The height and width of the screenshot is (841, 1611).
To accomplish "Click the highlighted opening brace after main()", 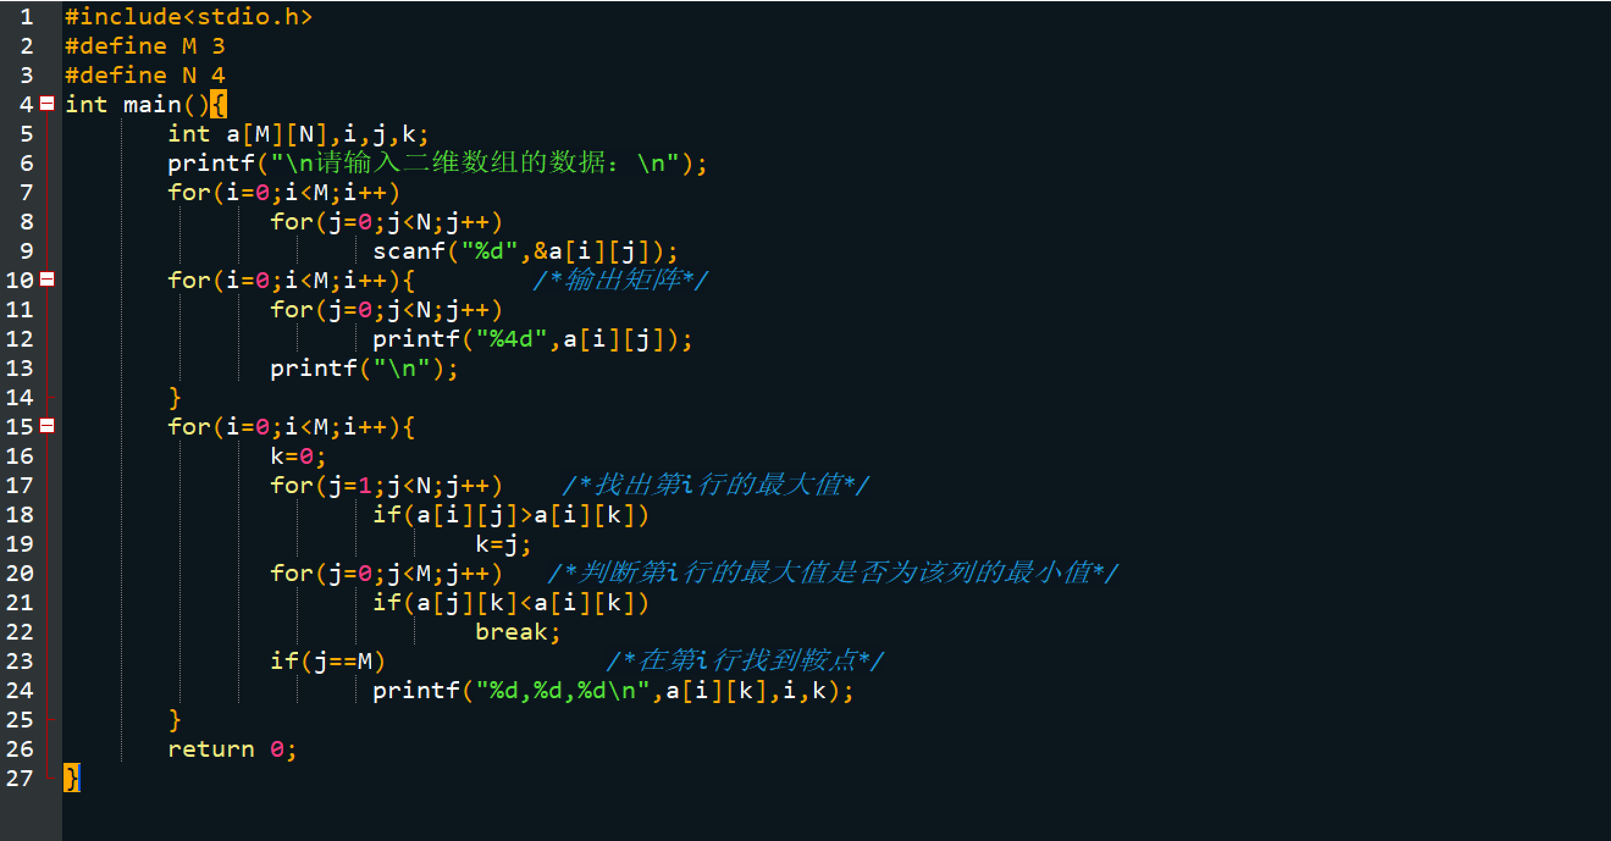I will coord(219,104).
